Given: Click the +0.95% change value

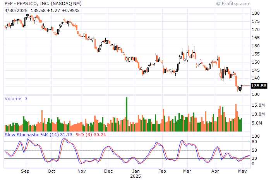Looking at the screenshot, I should [70, 10].
